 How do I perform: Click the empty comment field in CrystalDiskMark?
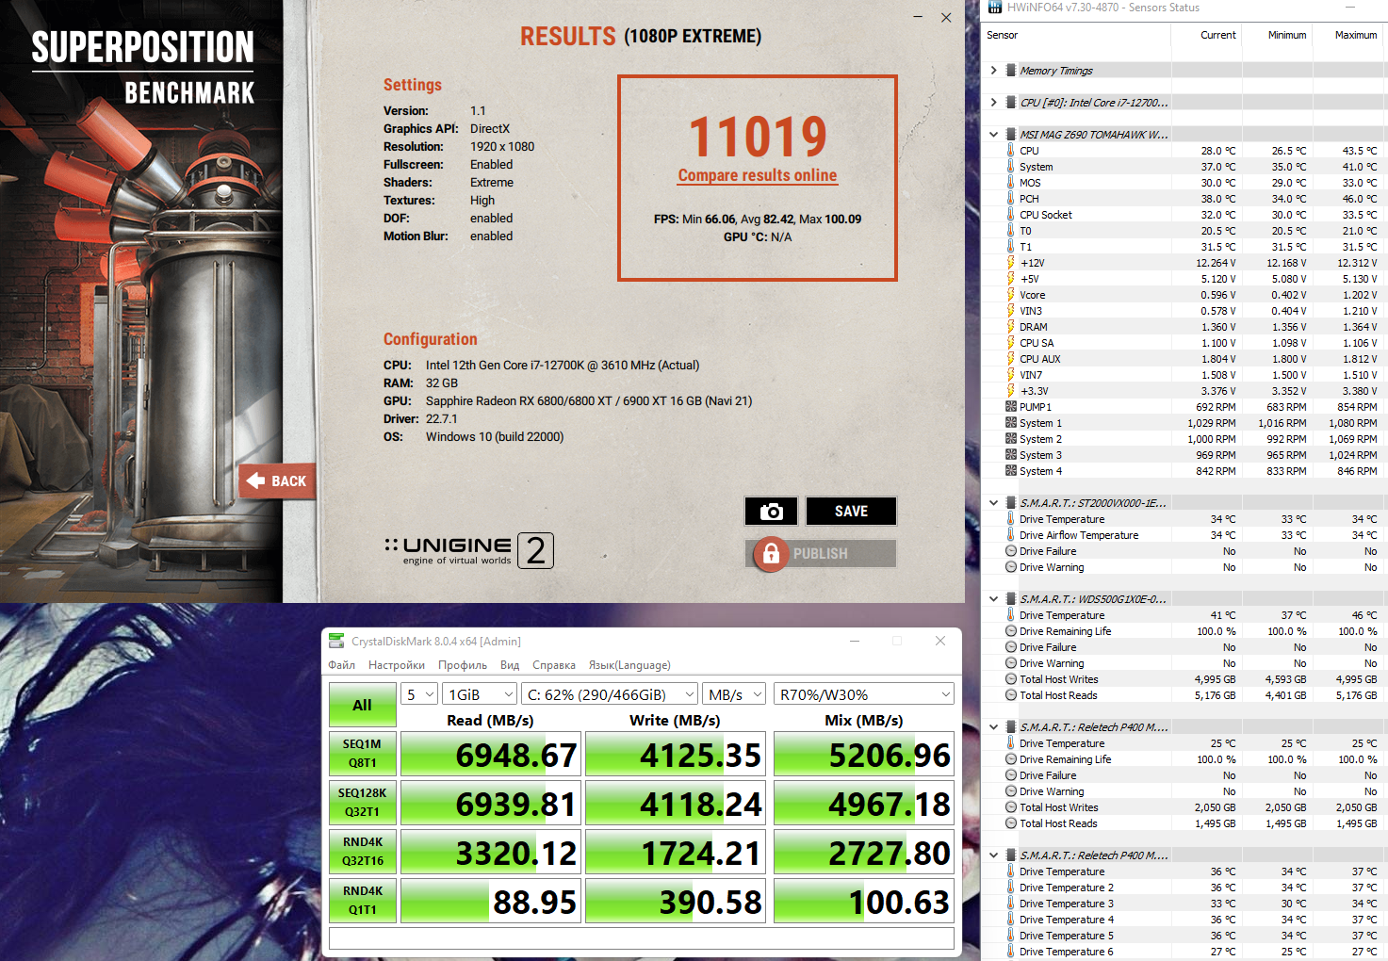pyautogui.click(x=642, y=938)
